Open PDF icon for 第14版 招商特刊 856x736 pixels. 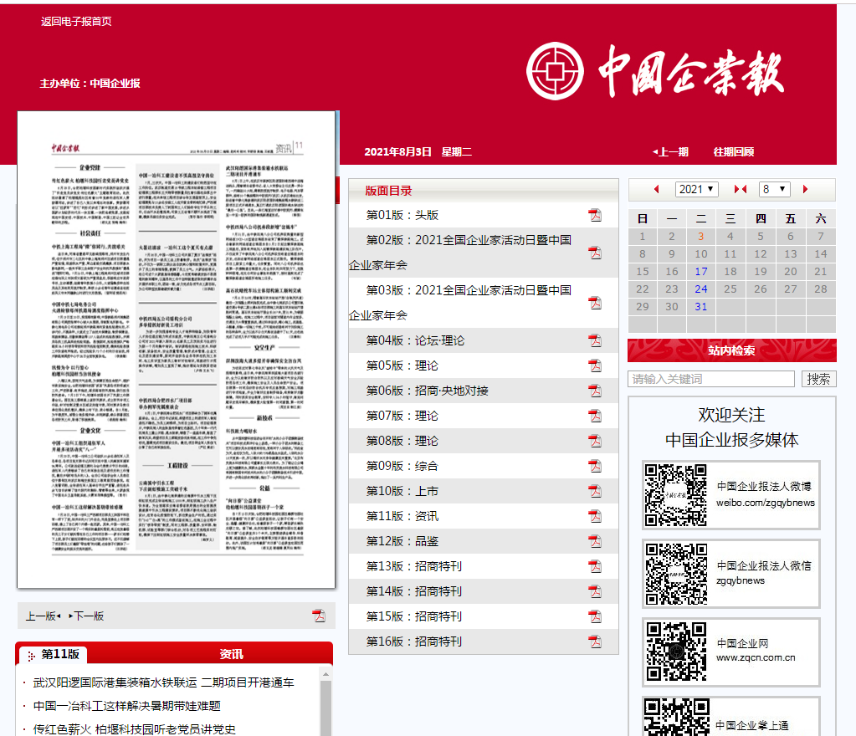point(594,591)
